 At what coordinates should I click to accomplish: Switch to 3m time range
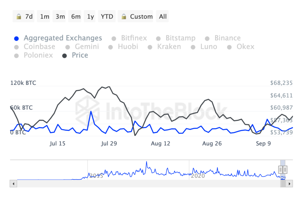tap(60, 17)
